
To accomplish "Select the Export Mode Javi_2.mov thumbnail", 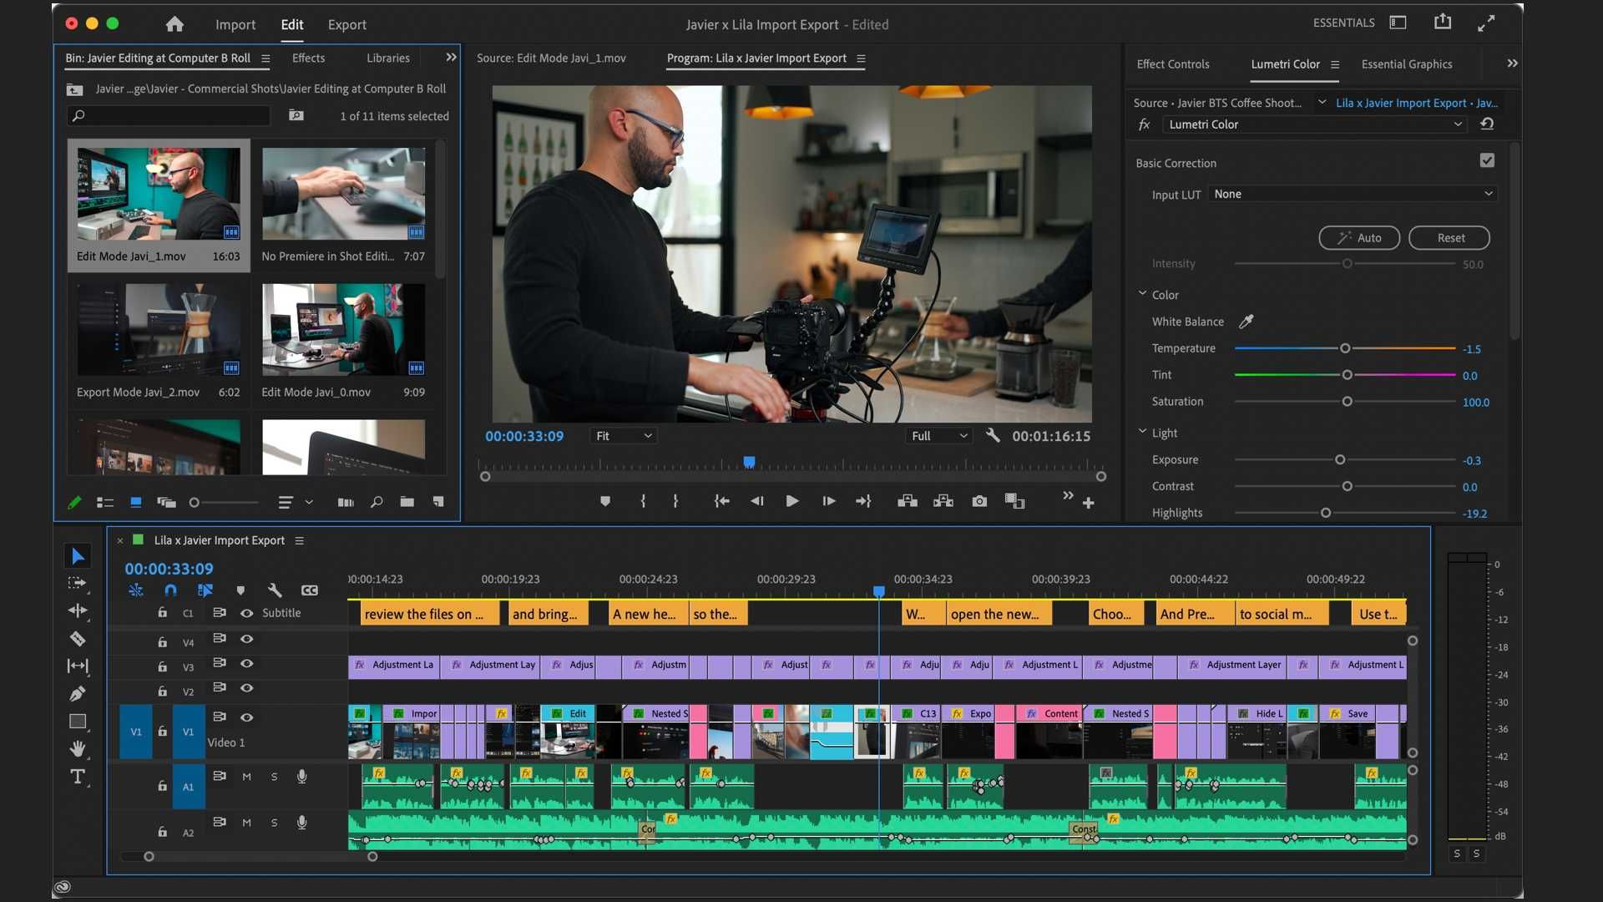I will (158, 330).
